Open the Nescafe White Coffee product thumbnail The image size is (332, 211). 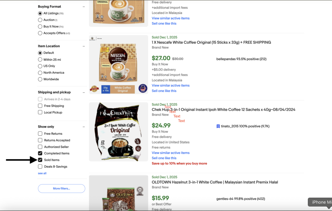point(118,65)
